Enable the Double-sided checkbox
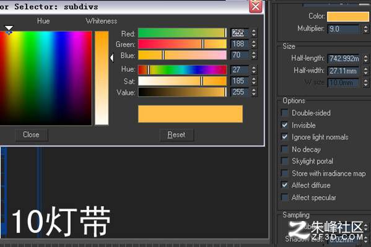 pyautogui.click(x=285, y=113)
